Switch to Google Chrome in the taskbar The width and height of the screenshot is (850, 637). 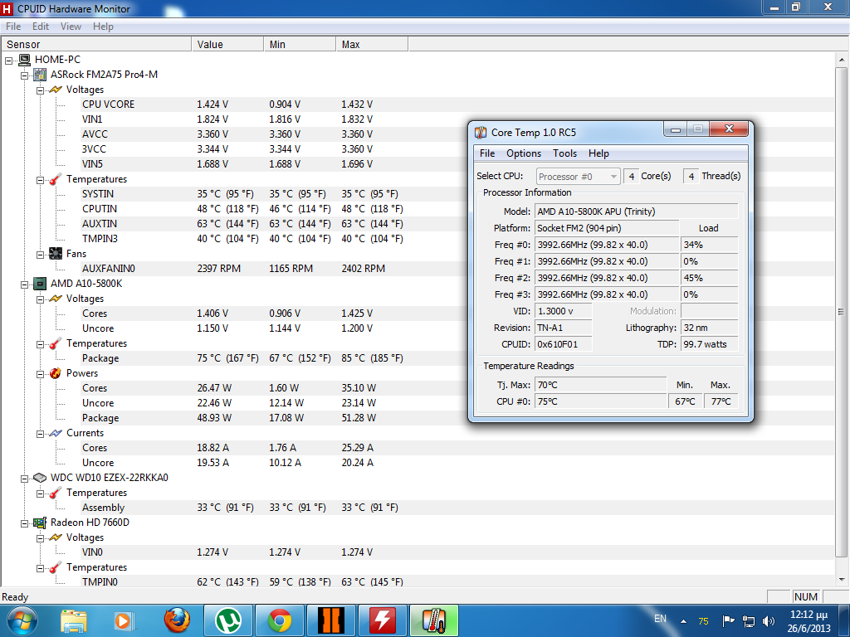click(x=279, y=620)
